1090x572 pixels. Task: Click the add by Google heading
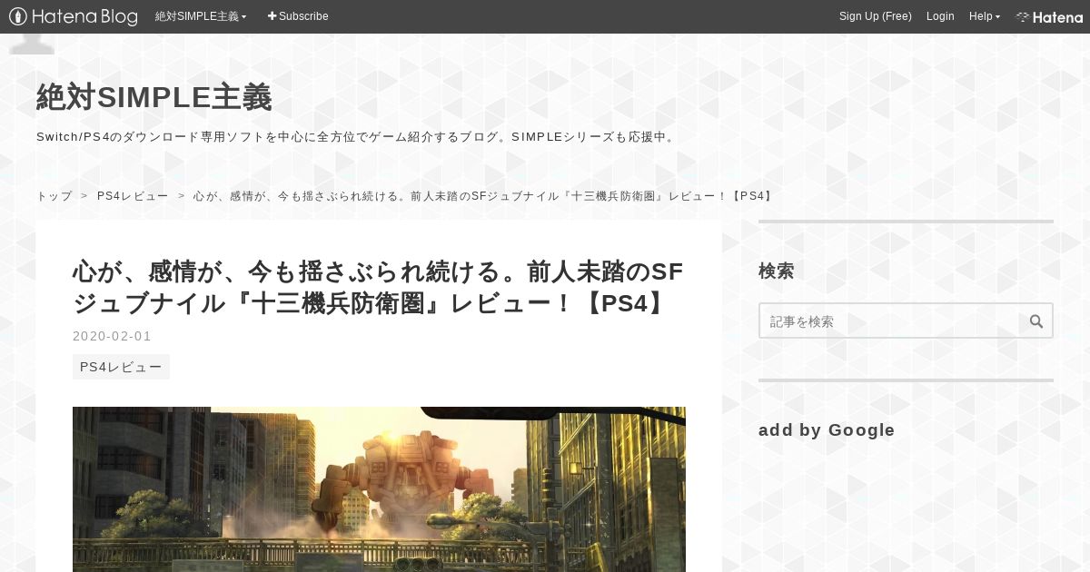tap(827, 430)
